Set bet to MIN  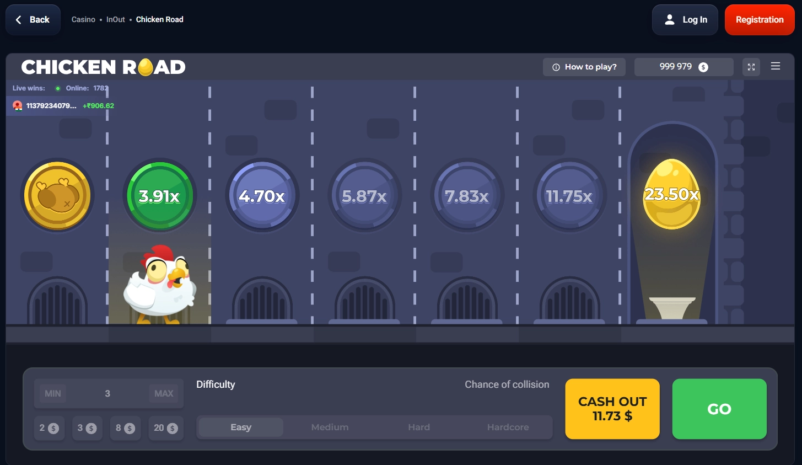click(53, 393)
